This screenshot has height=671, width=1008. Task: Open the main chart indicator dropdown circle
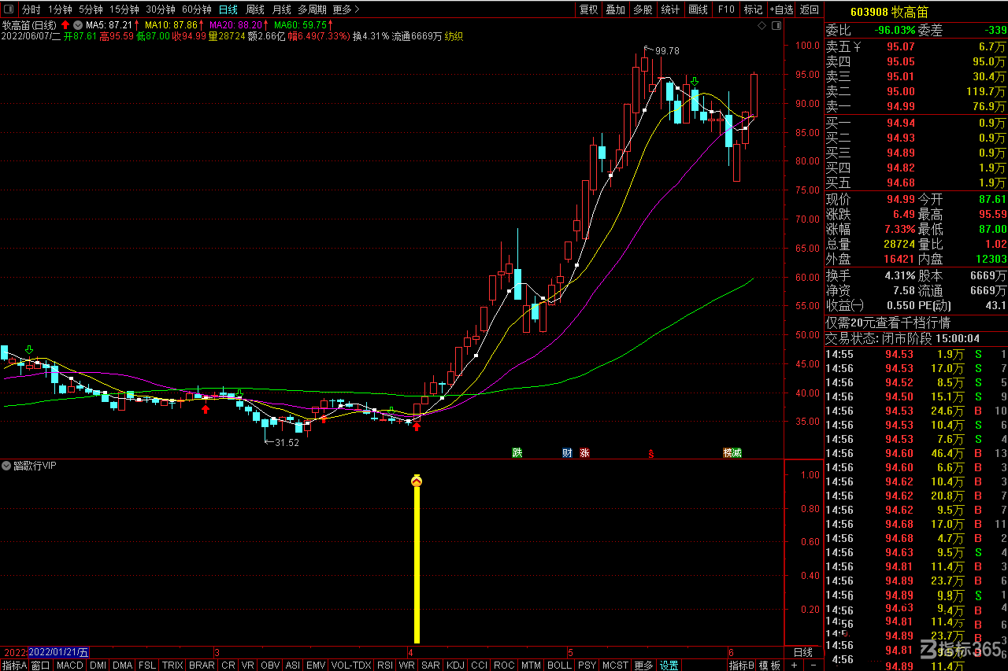(78, 25)
